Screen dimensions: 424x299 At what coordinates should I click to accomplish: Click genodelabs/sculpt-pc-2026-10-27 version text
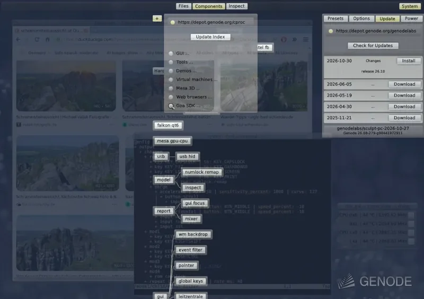(373, 128)
